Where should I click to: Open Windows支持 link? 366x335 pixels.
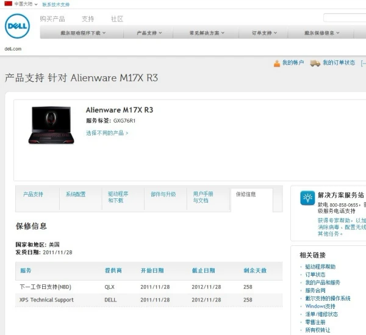[x=320, y=306]
